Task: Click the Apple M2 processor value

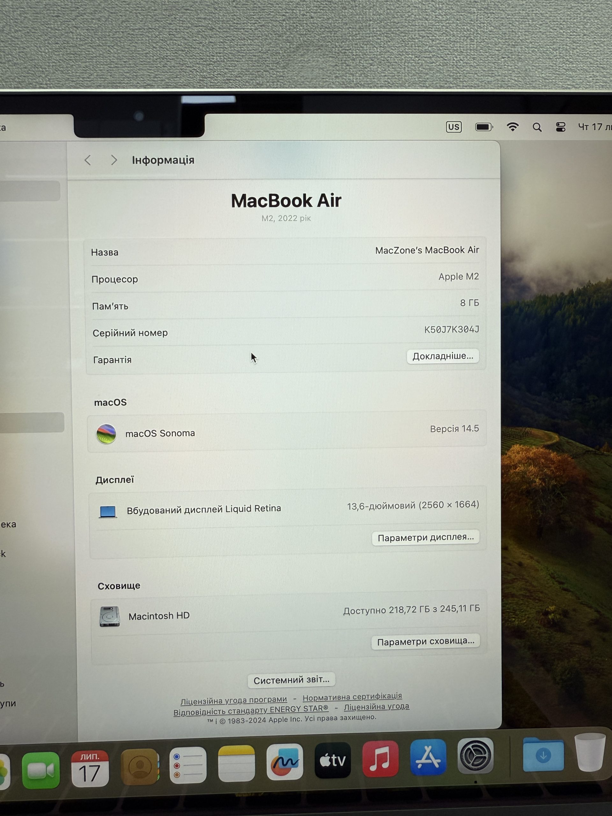Action: point(459,277)
